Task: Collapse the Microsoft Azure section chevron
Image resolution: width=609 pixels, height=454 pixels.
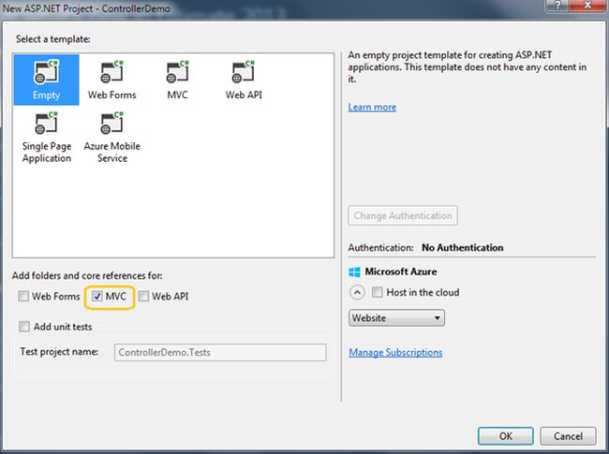Action: pyautogui.click(x=357, y=293)
